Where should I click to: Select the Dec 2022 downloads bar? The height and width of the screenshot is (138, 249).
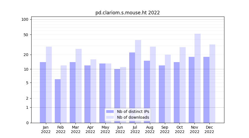[212, 84]
